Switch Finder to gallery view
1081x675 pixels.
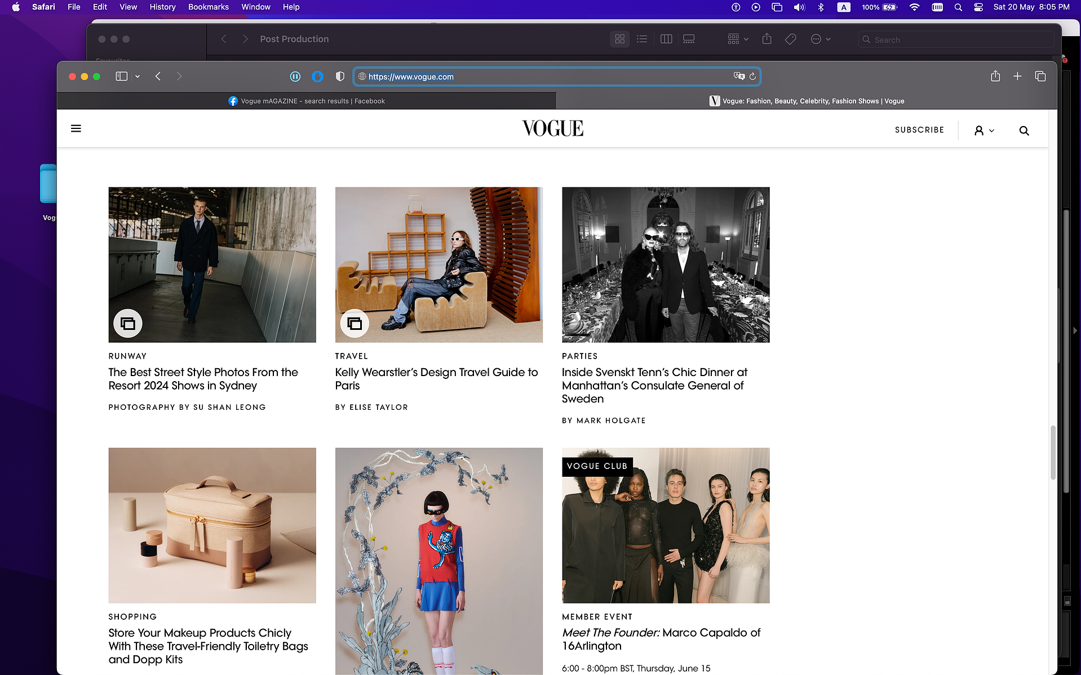[689, 39]
